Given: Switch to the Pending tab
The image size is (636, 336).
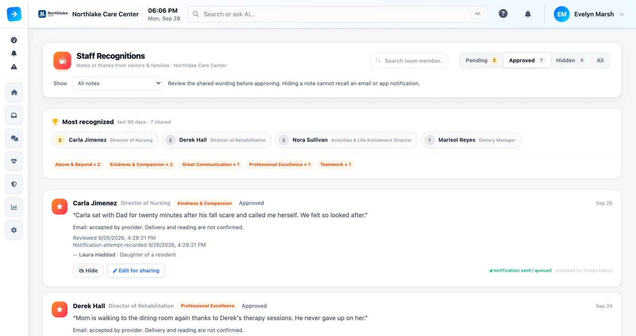Looking at the screenshot, I should coord(481,60).
